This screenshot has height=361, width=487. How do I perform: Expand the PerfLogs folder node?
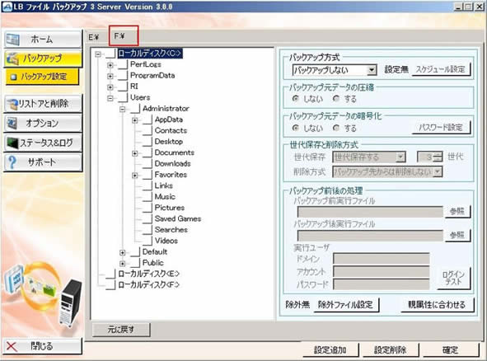pyautogui.click(x=110, y=65)
